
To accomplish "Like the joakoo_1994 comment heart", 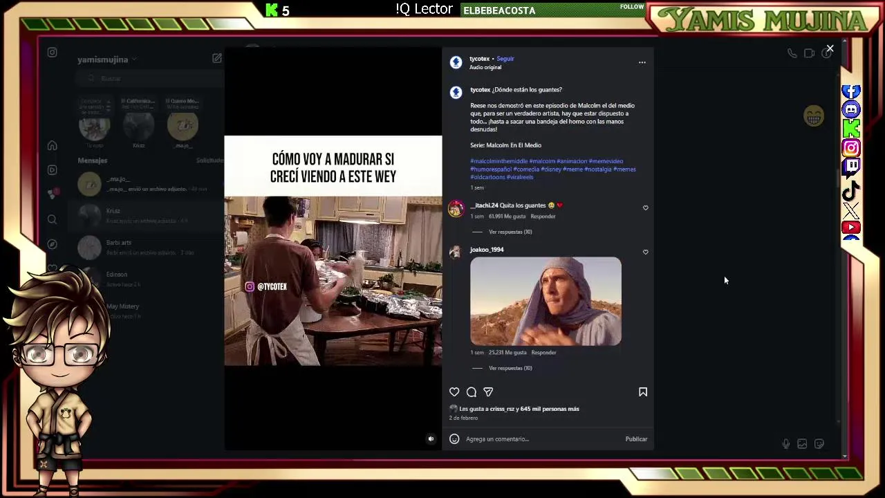I will click(646, 252).
